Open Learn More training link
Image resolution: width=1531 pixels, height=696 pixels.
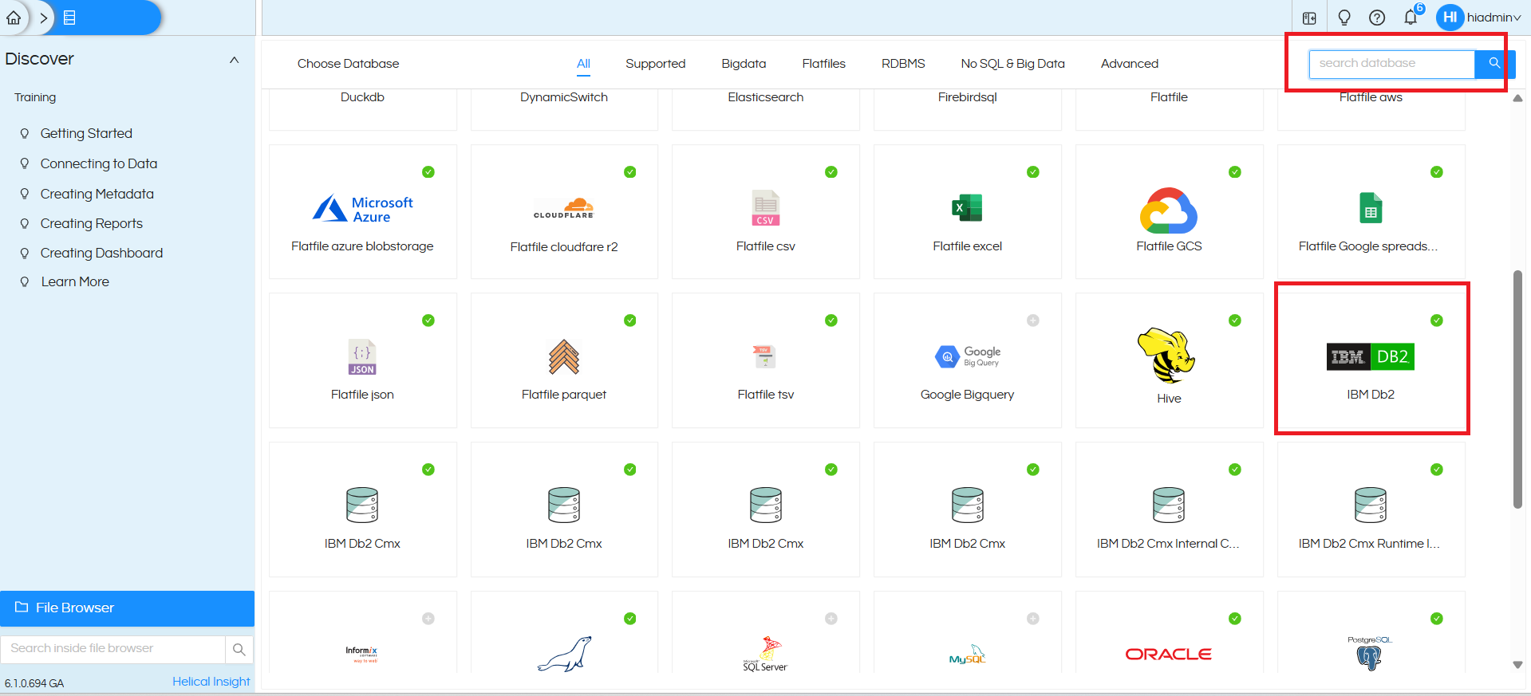[75, 281]
